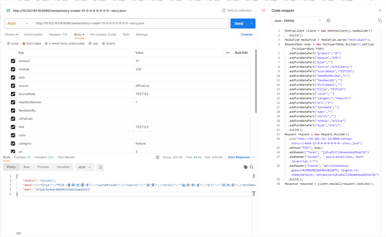This screenshot has width=386, height=237.
Task: Select the raw body type radio
Action: click(x=90, y=43)
